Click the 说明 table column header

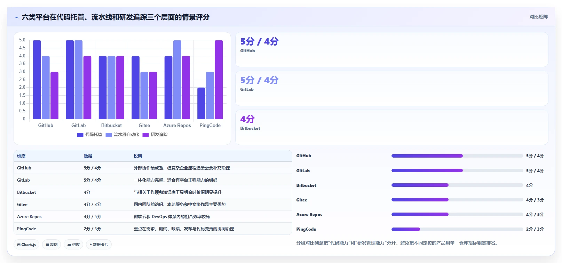tap(138, 156)
